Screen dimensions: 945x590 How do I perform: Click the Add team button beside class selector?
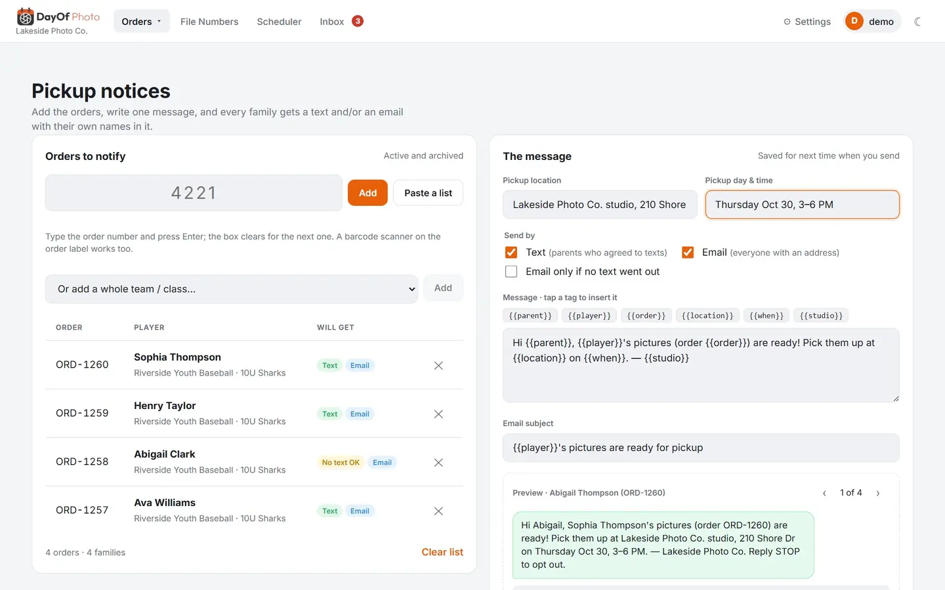[x=443, y=288]
